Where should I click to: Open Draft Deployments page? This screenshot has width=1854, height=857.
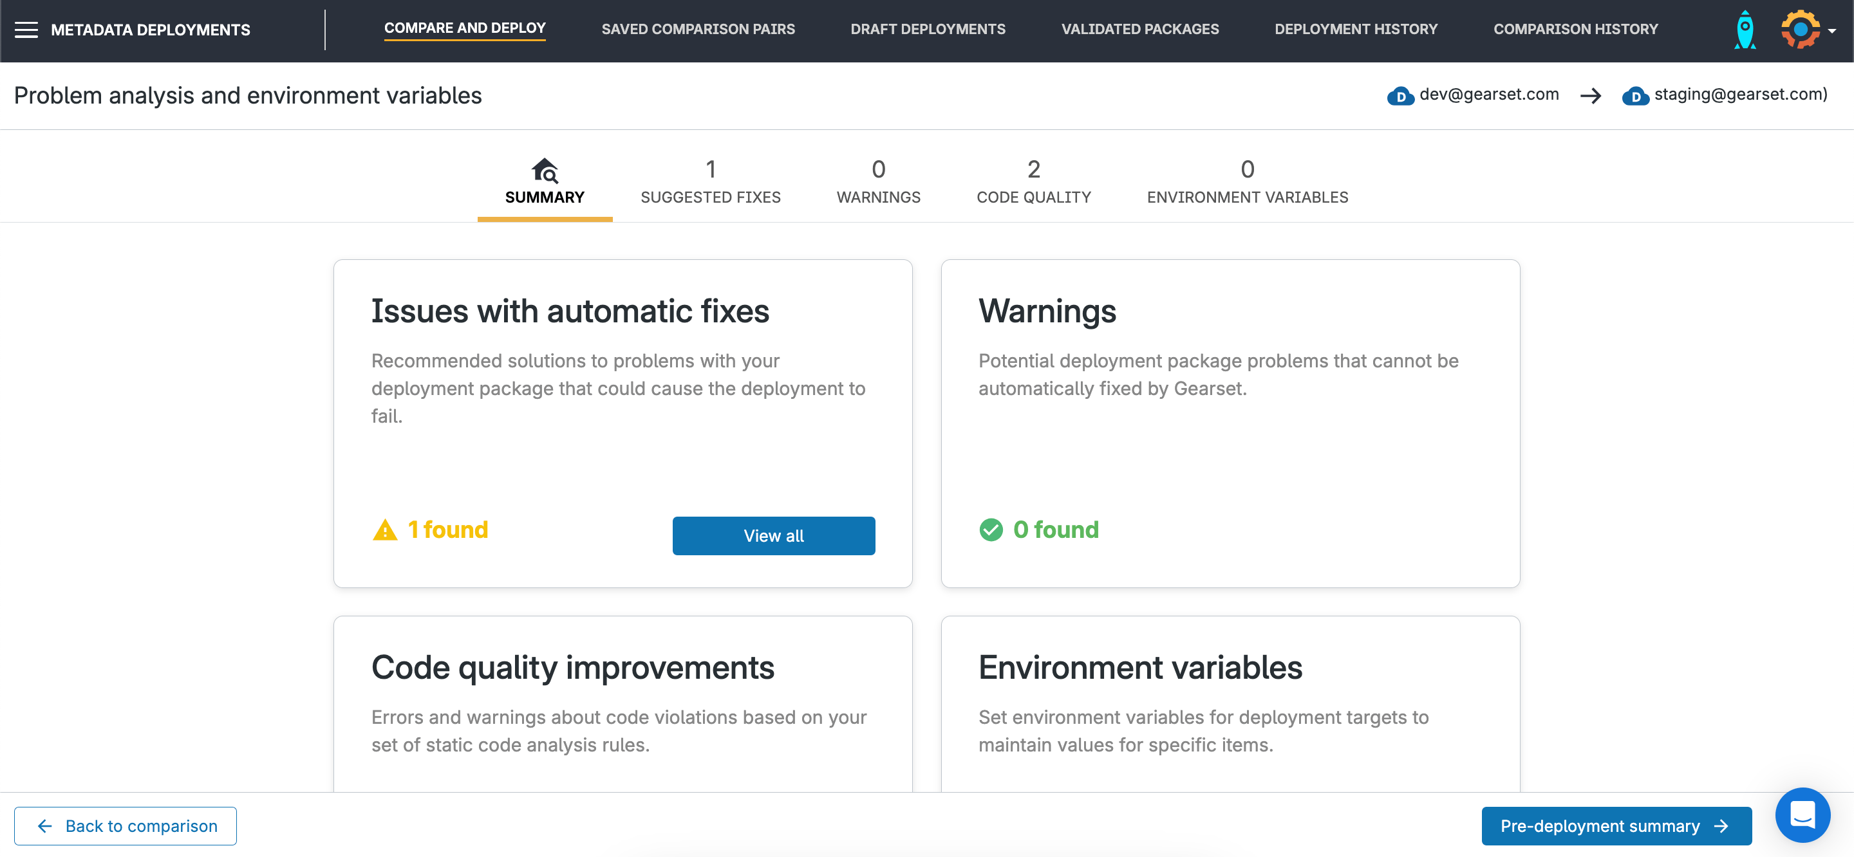pyautogui.click(x=928, y=30)
